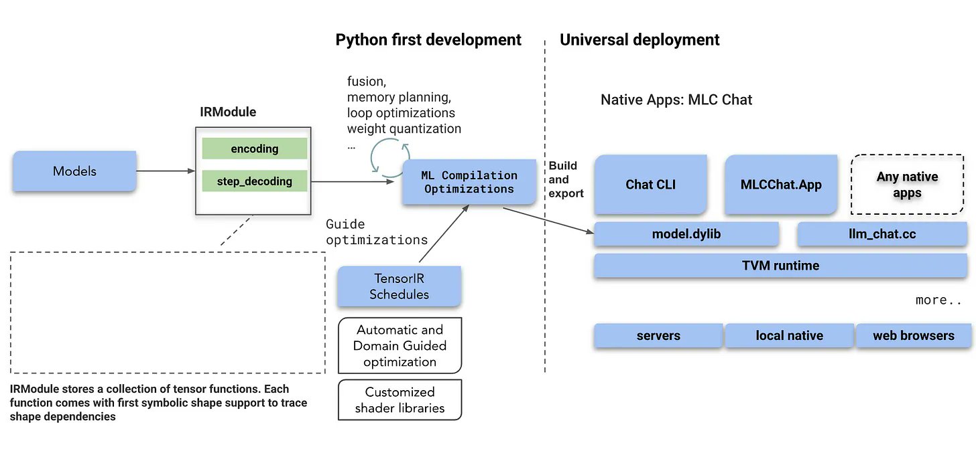Select the llm_chat.cc component
This screenshot has width=976, height=453.
click(881, 234)
